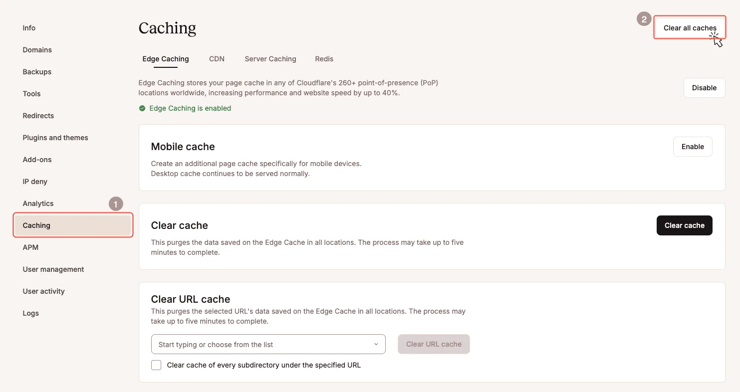
Task: Stay on the Edge Caching tab
Action: coord(165,59)
